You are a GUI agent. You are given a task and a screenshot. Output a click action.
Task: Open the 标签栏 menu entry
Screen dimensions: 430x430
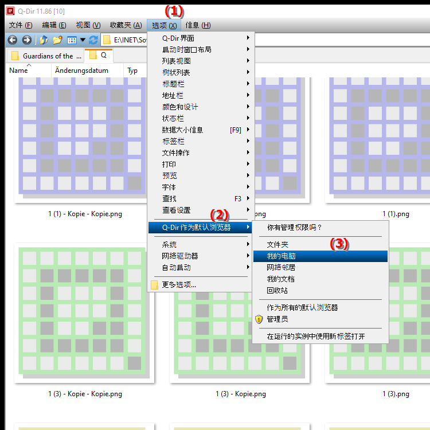pyautogui.click(x=201, y=142)
